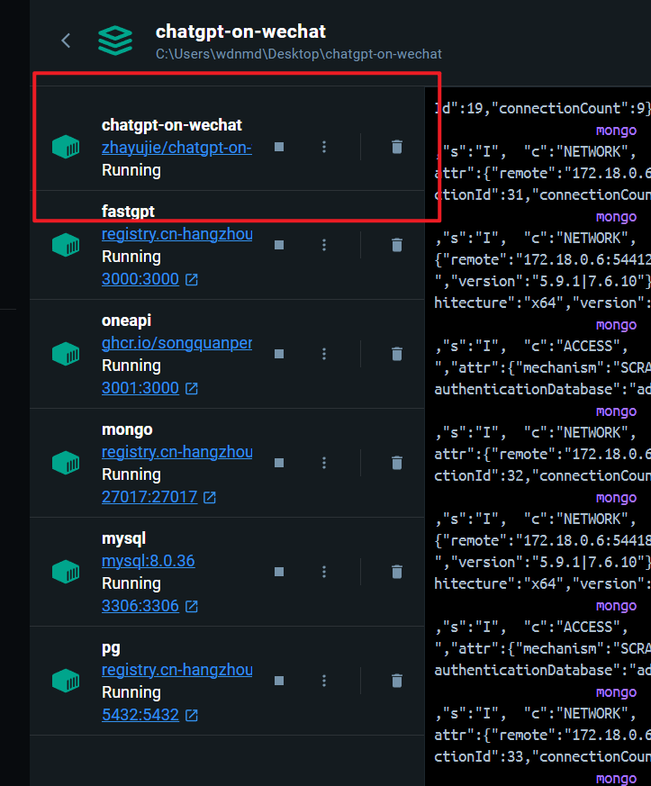Click the mysql:8.0.36 image link
Screen dimensions: 651x786
click(x=149, y=561)
